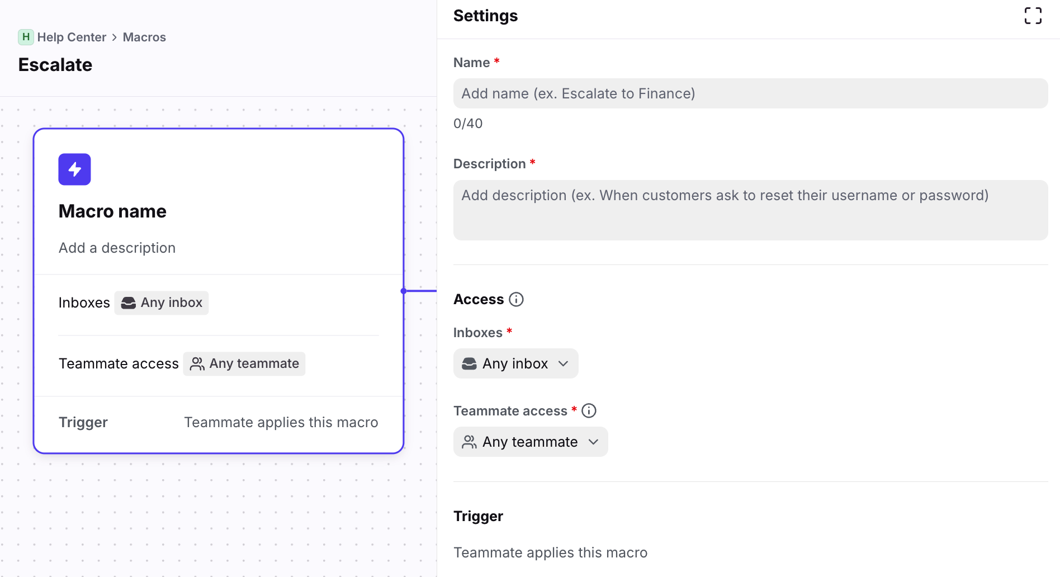
Task: Click the info icon next to Access
Action: 516,300
